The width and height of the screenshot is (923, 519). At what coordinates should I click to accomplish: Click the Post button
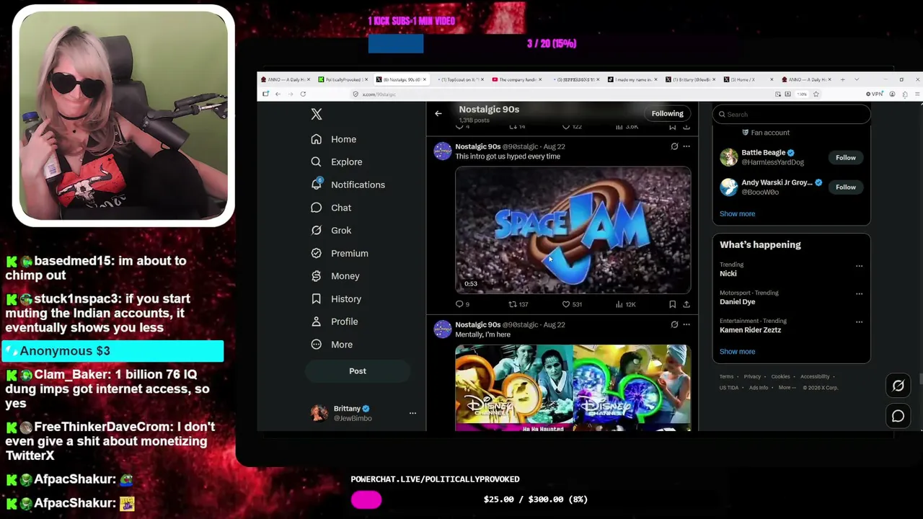click(358, 371)
